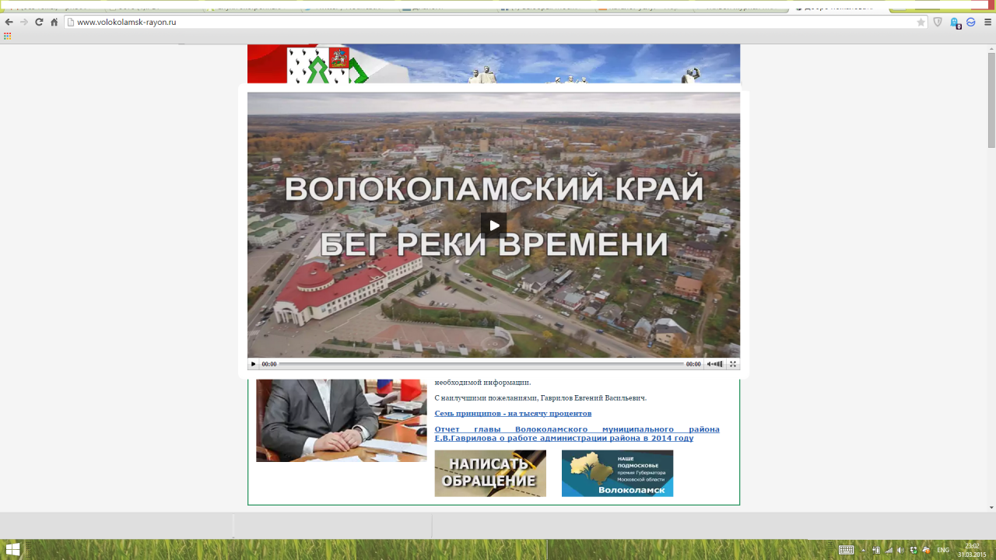996x560 pixels.
Task: Toggle video fullscreen mode
Action: (733, 364)
